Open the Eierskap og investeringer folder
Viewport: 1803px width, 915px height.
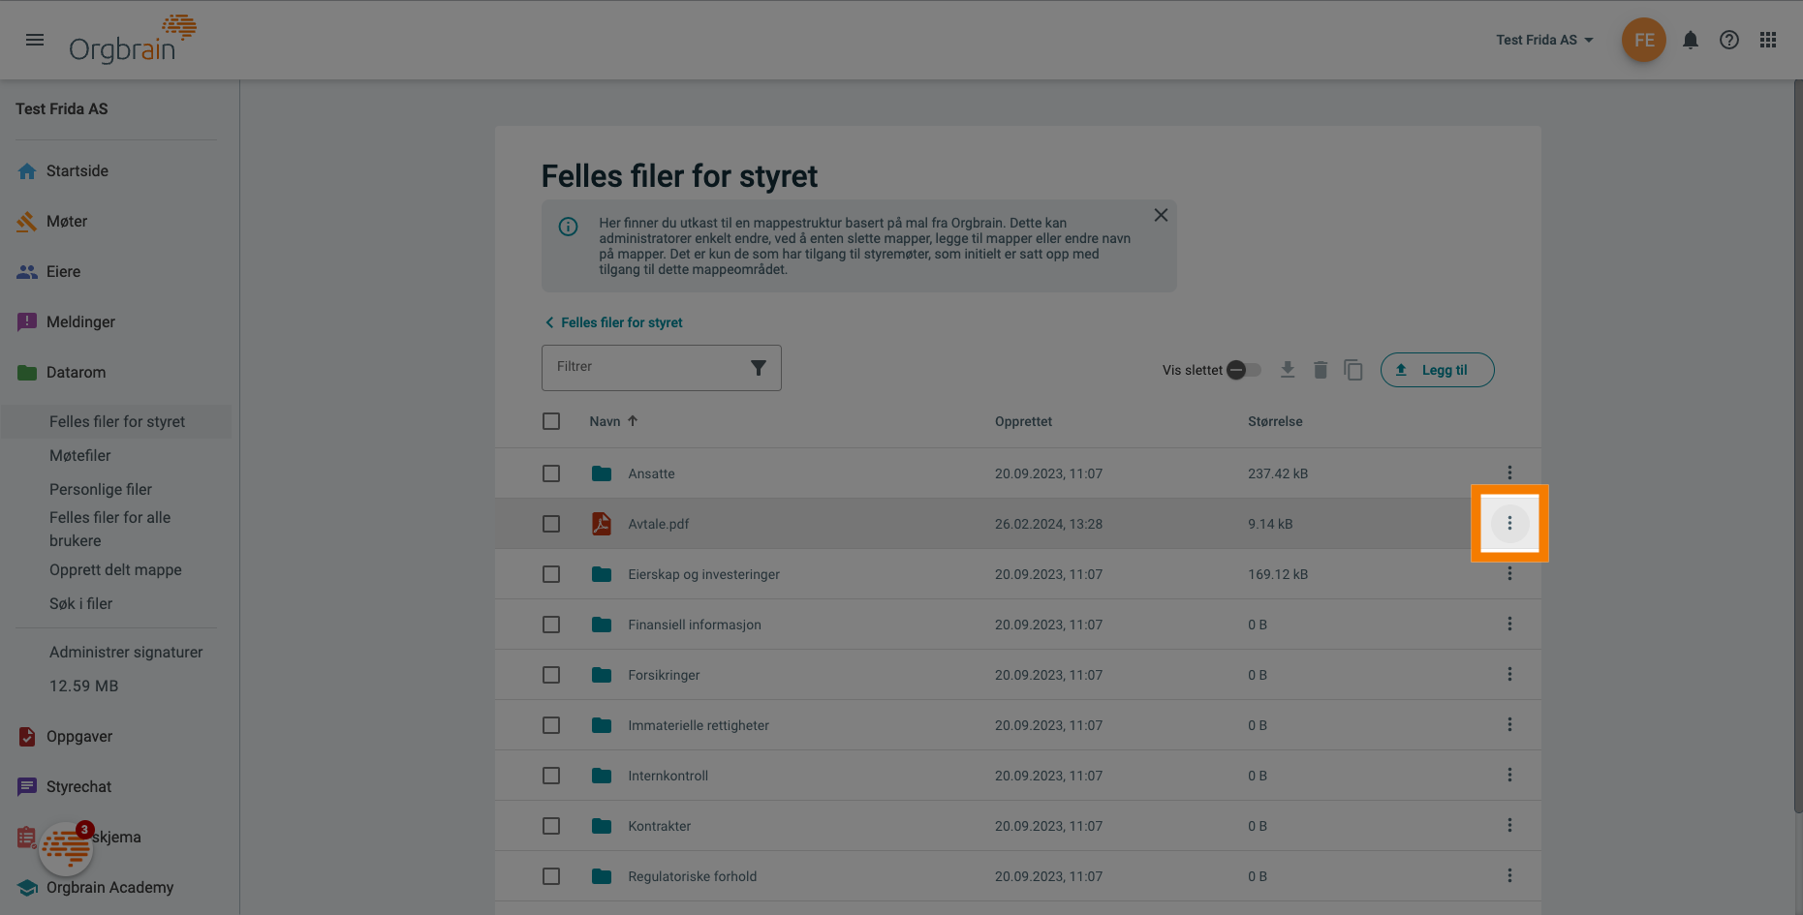703,574
